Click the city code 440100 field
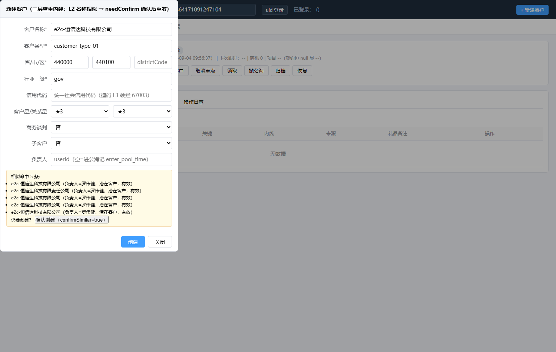Viewport: 556px width, 352px height. tap(111, 62)
